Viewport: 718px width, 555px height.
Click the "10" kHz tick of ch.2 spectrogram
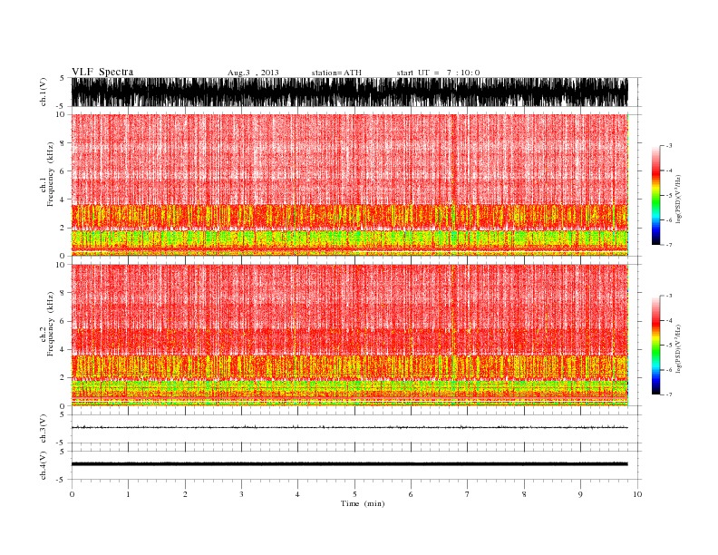60,265
